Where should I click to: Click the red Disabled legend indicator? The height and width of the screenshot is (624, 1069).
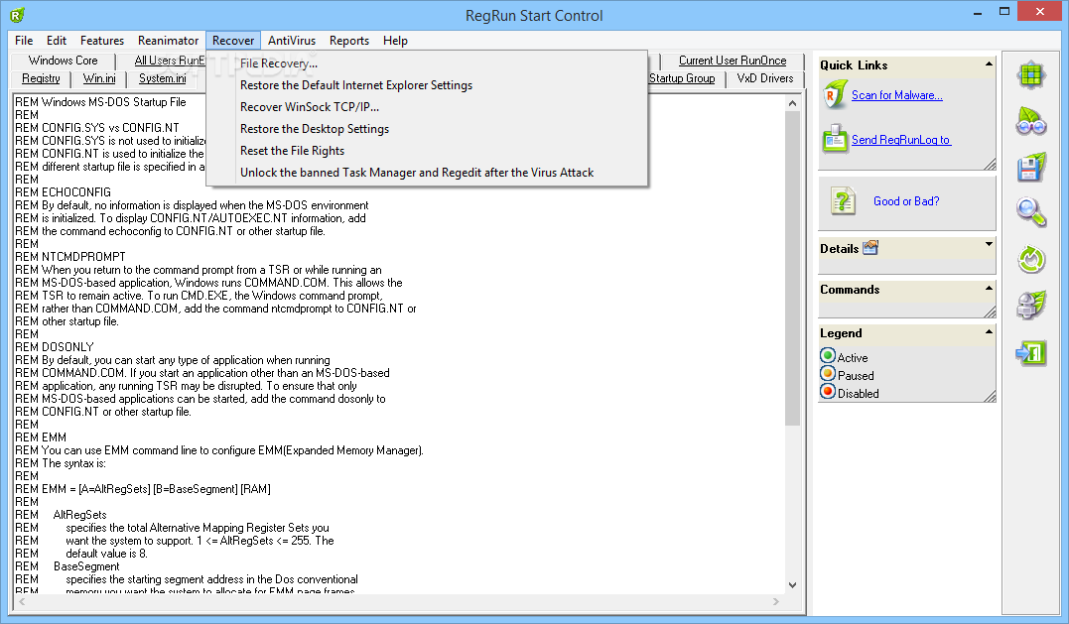828,391
